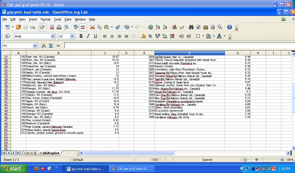
Task: Open the Gallery icon
Action: pos(206,27)
